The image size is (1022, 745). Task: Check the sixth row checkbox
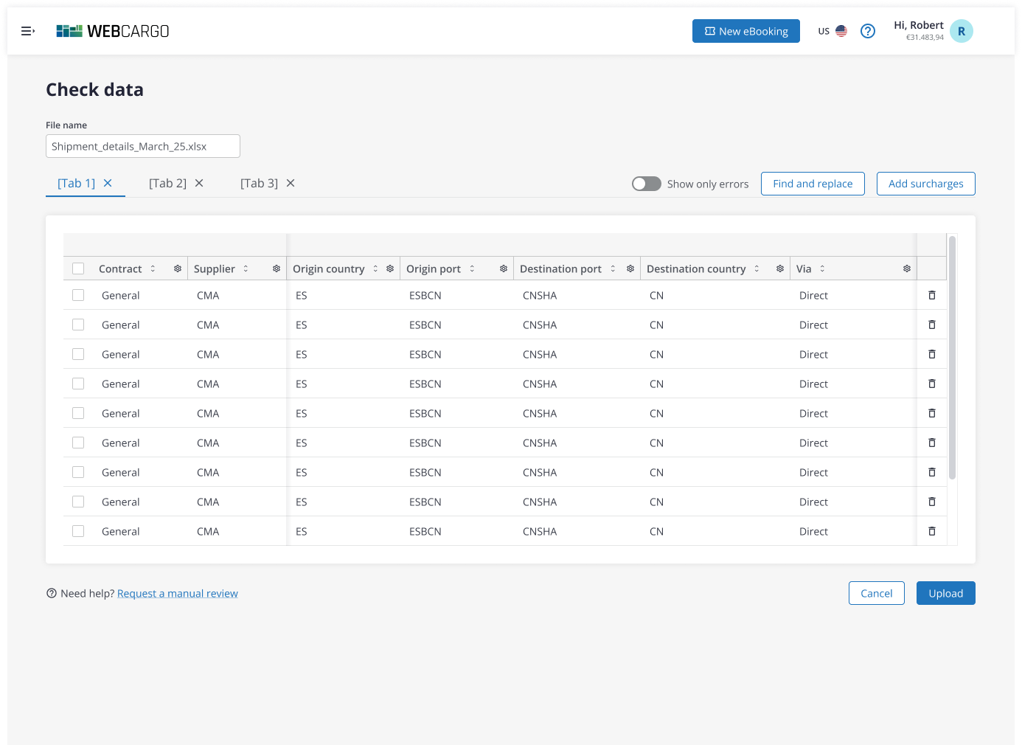coord(78,443)
